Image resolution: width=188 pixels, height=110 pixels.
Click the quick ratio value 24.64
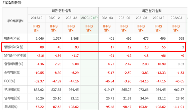[144, 98]
